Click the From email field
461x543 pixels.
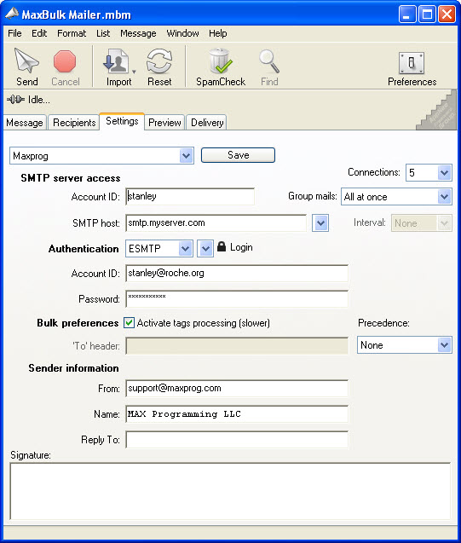pos(237,388)
